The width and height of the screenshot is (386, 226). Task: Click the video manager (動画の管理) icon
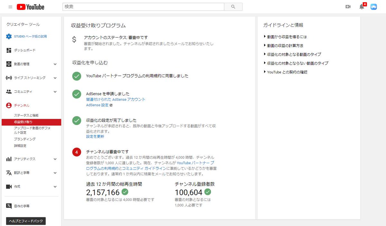pos(9,64)
